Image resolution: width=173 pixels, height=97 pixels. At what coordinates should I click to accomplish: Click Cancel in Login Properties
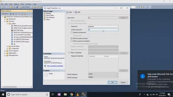123,82
